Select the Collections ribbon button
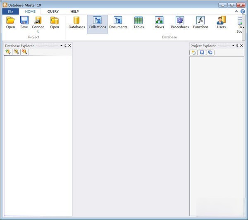 97,21
